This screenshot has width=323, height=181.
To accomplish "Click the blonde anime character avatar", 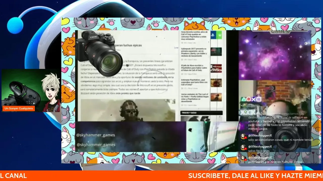I will pyautogui.click(x=51, y=93).
